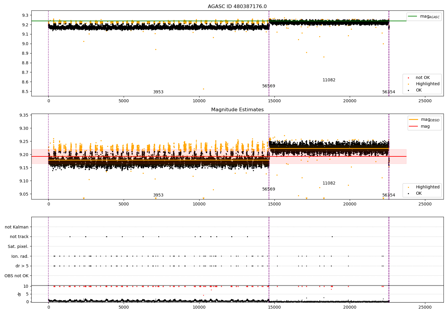Click the dr axis tick label 5
The height and width of the screenshot is (314, 448).
coord(27,294)
